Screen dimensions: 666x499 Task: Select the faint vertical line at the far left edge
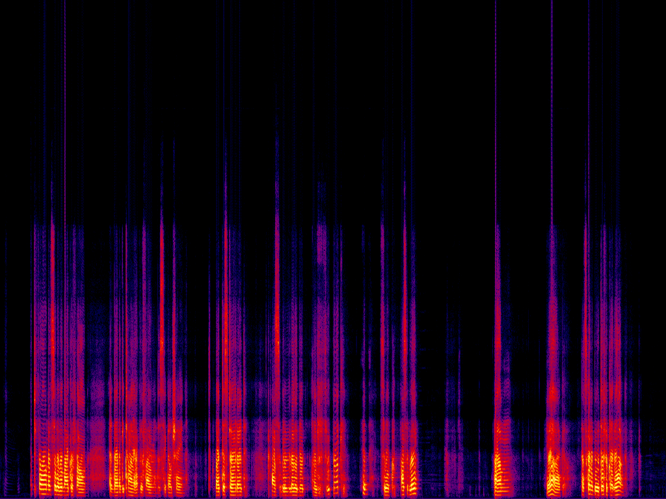point(7,390)
